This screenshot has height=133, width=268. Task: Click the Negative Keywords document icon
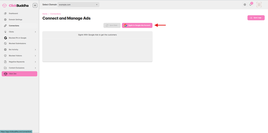(x=5, y=62)
